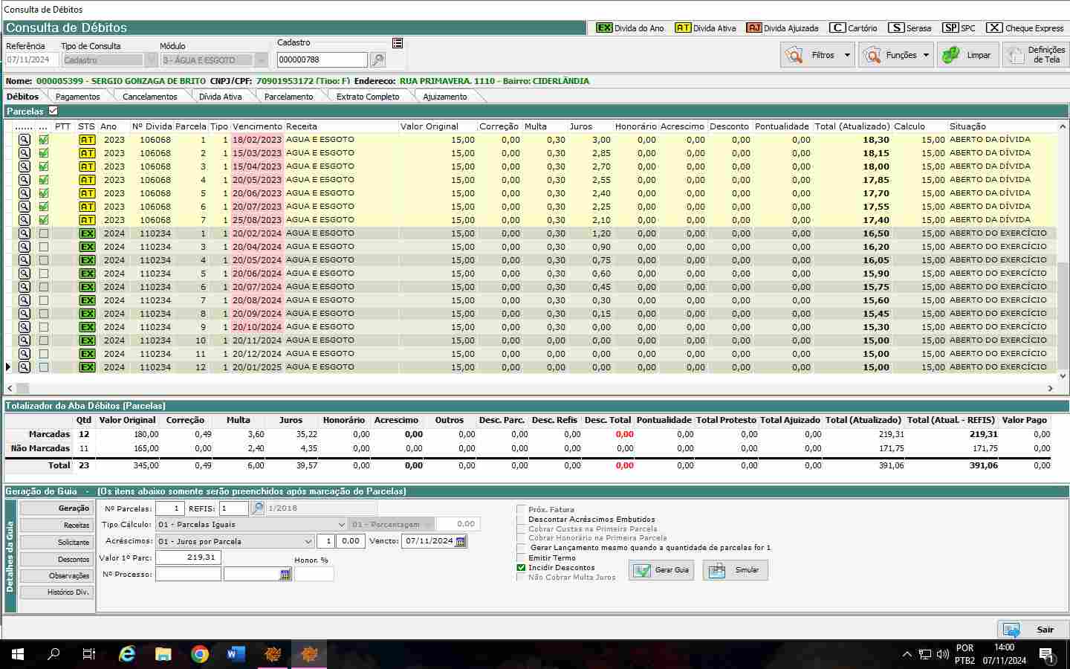
Task: Click the Gerar Guia button
Action: [x=661, y=570]
